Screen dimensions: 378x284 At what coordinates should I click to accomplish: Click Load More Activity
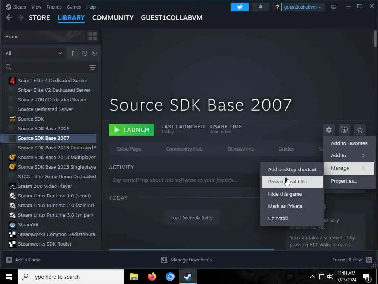pos(192,217)
